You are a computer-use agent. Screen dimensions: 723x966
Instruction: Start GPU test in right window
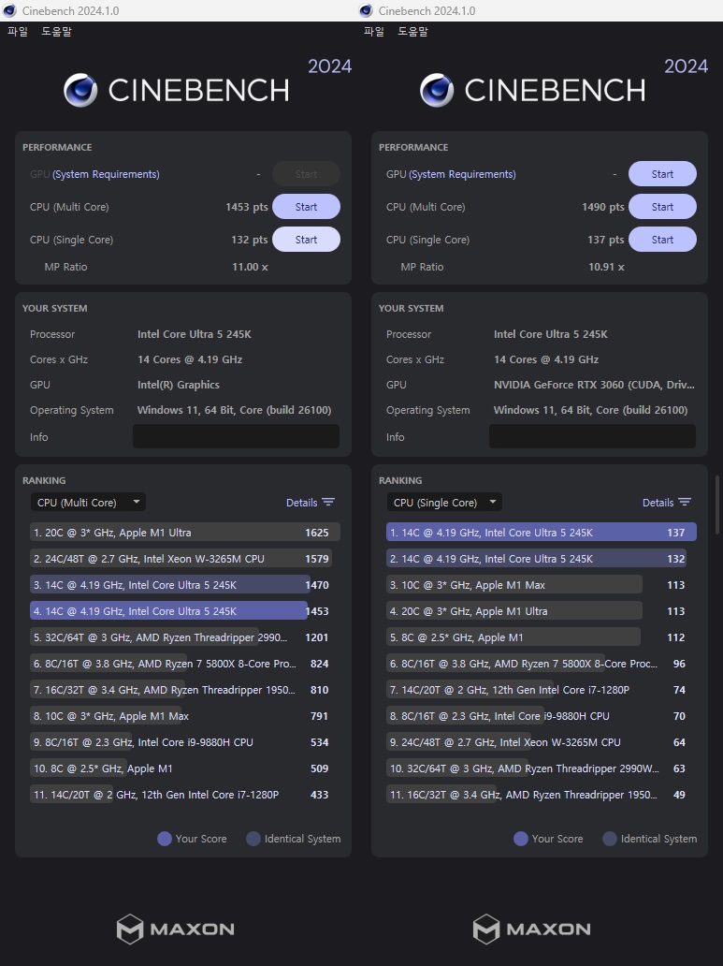coord(662,174)
